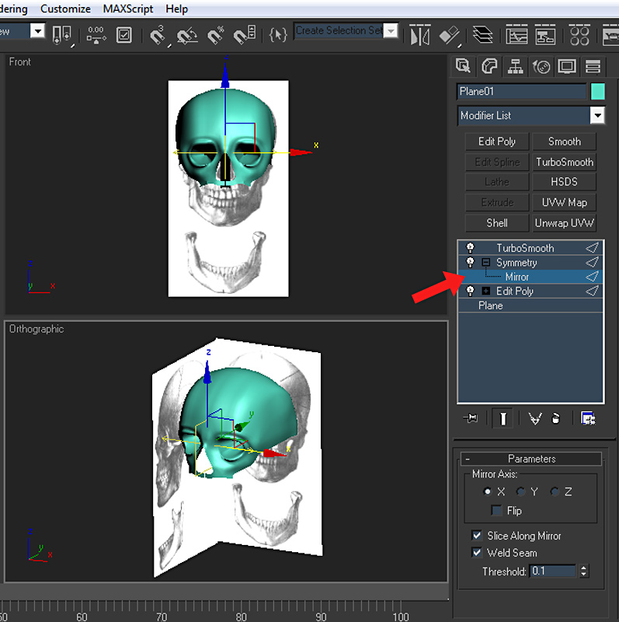
Task: Open the Motion panel
Action: pyautogui.click(x=542, y=66)
